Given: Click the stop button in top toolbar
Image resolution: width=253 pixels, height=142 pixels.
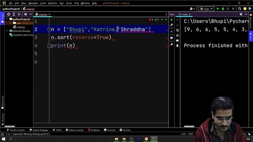Looking at the screenshot, I should 233,9.
